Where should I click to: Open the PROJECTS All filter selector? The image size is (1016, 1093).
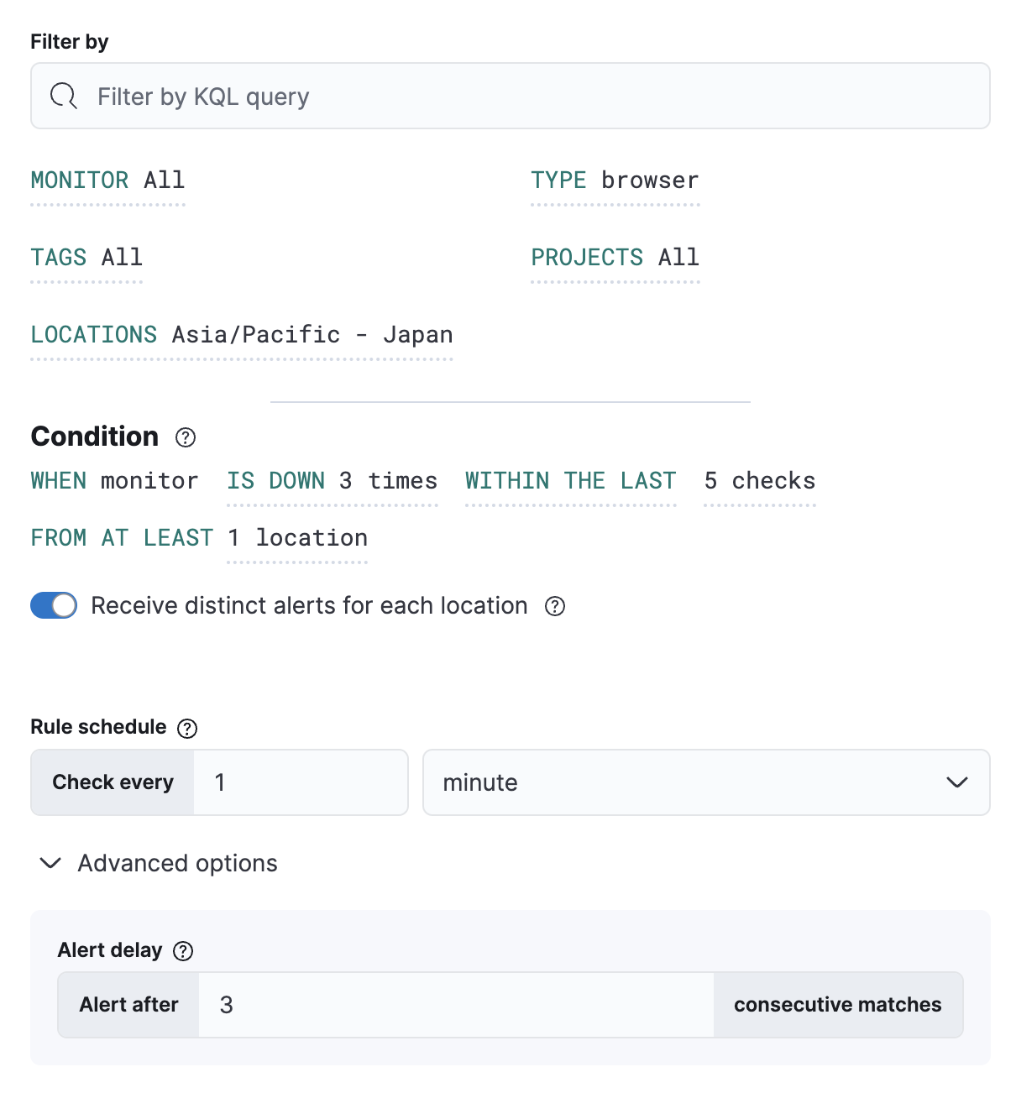click(615, 258)
